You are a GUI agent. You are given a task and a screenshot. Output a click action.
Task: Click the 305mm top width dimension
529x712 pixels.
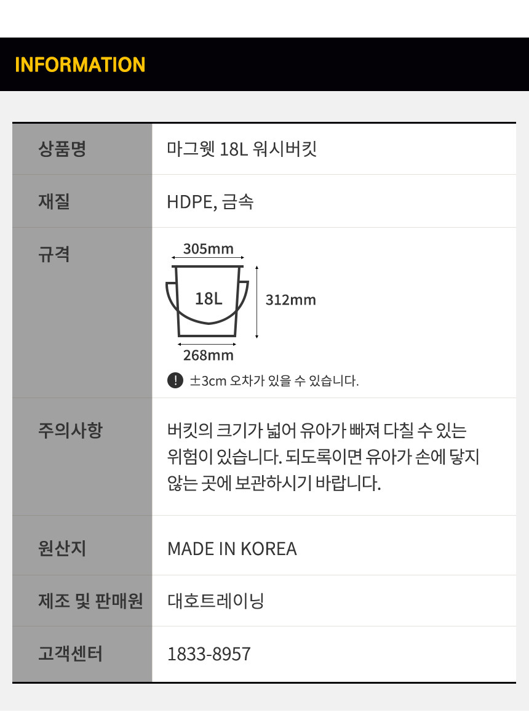208,249
